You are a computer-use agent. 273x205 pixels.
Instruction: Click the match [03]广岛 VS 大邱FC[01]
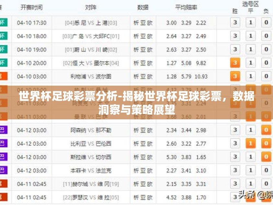(91, 36)
